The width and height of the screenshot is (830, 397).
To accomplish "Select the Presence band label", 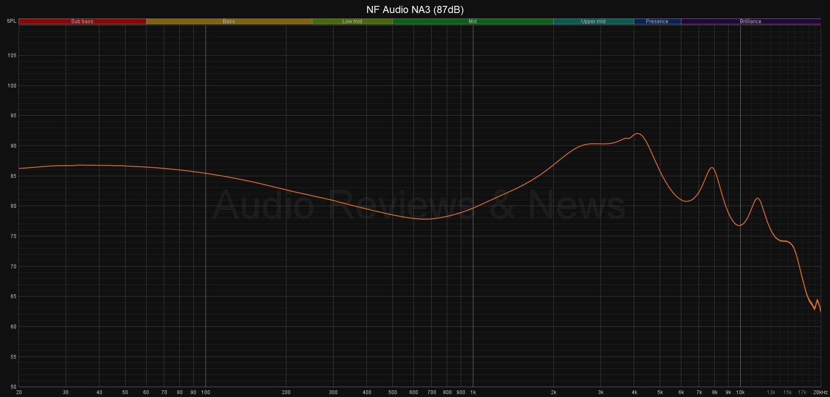I will (657, 21).
